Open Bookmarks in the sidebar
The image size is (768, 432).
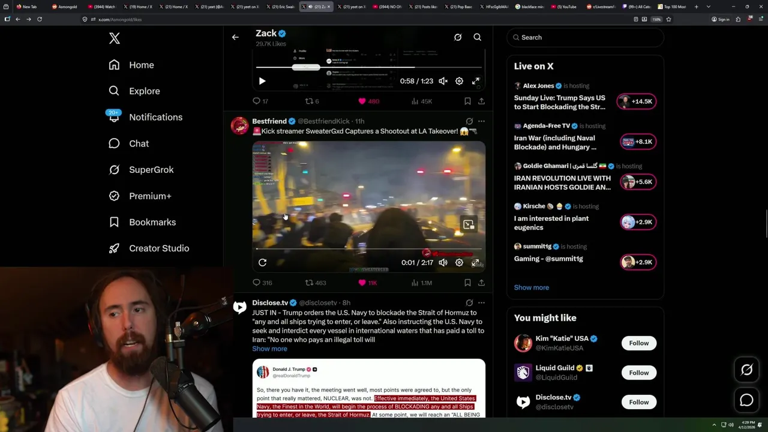click(142, 222)
